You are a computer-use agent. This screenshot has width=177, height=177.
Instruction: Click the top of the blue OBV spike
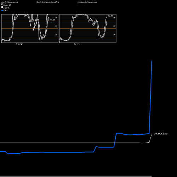152,61
